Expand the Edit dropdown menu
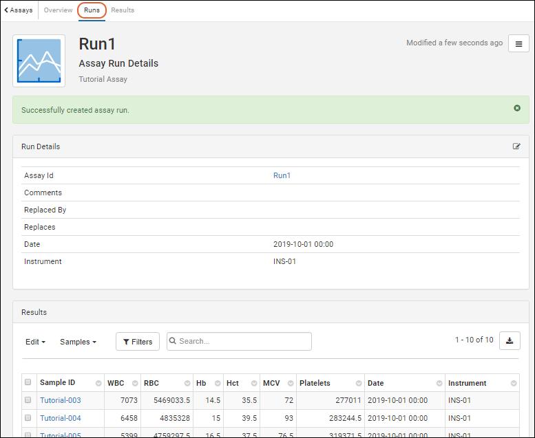 pos(36,342)
